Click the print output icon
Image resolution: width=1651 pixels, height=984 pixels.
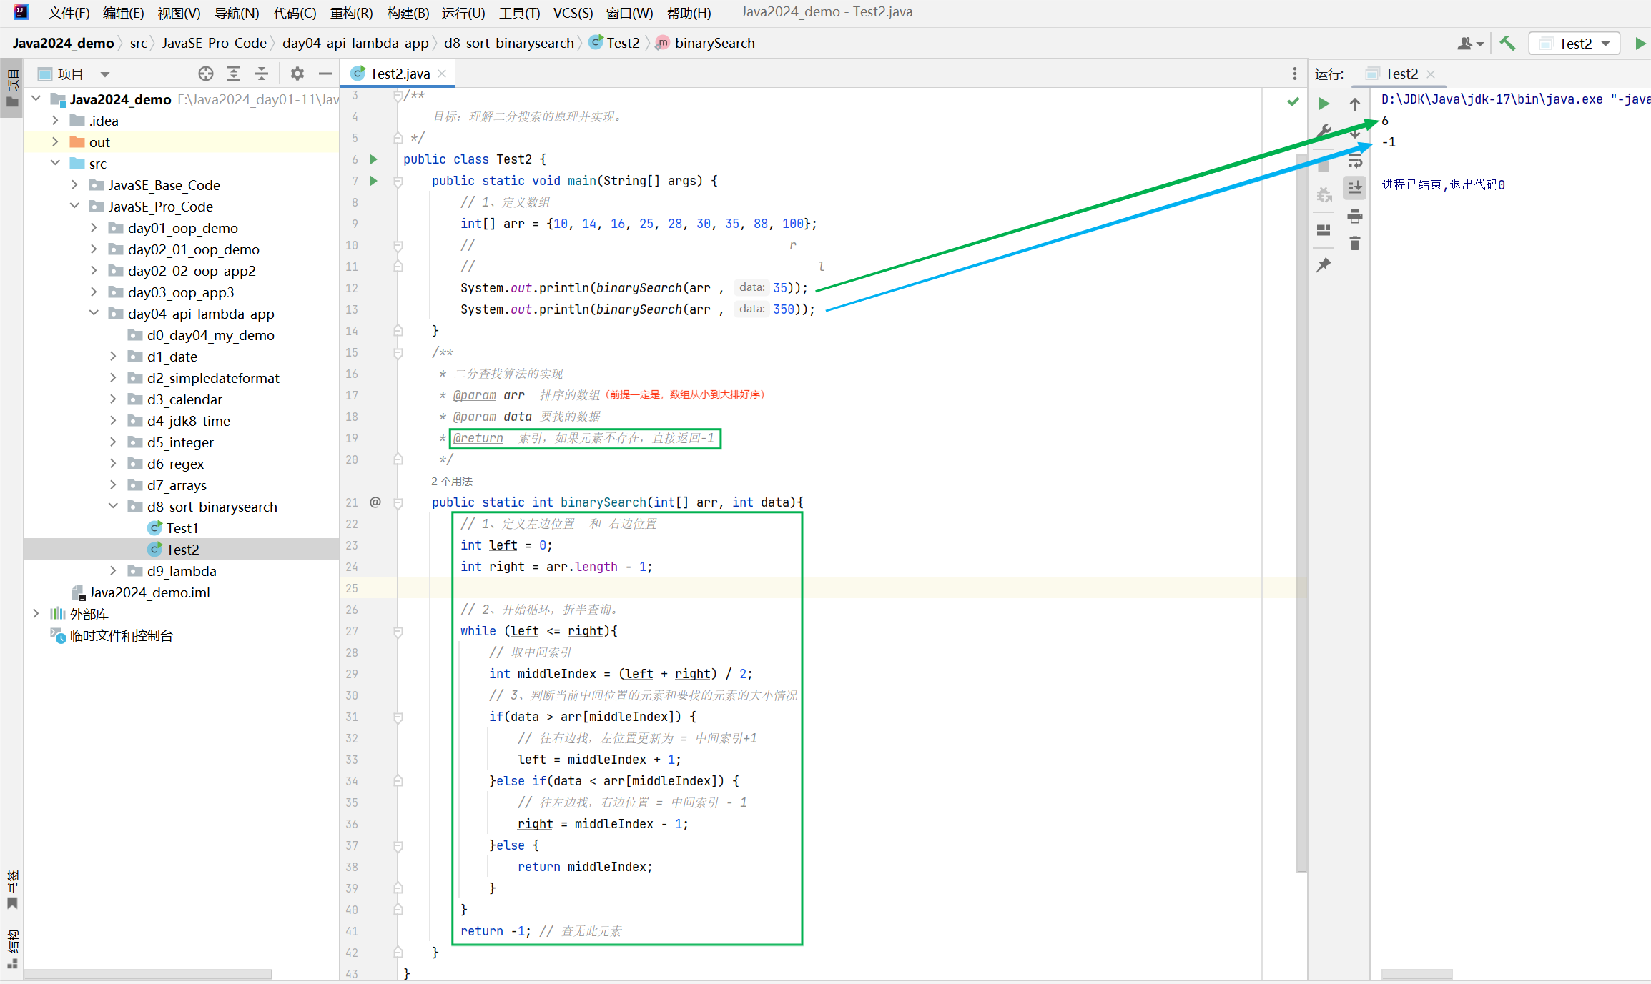(x=1354, y=216)
